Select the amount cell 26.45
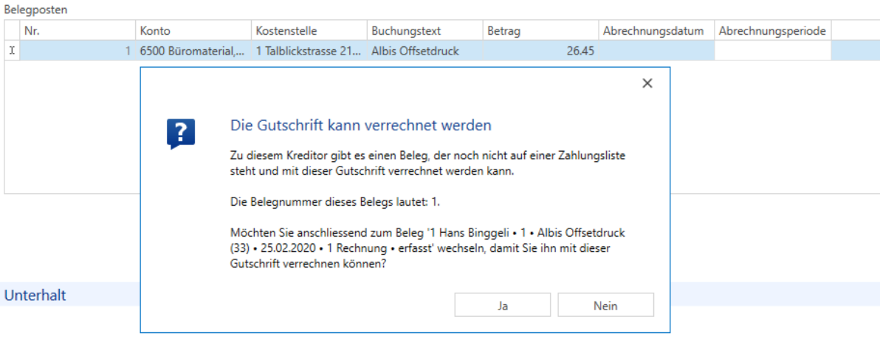The height and width of the screenshot is (339, 880). point(540,51)
